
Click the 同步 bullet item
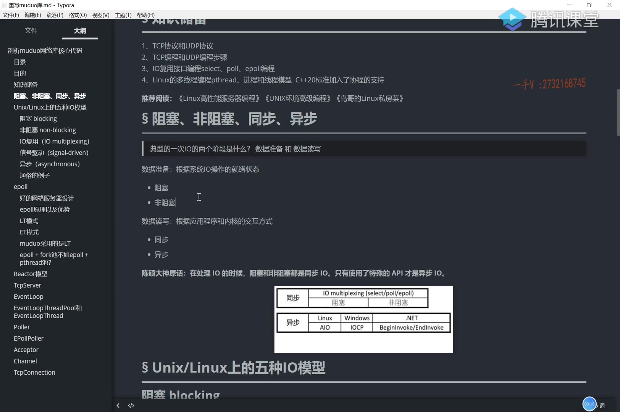161,240
